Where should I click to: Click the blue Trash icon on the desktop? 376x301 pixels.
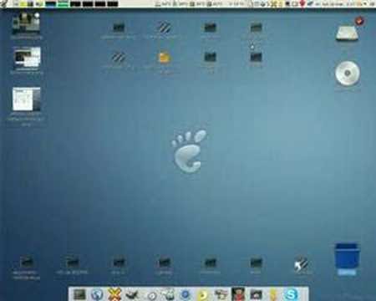click(347, 256)
